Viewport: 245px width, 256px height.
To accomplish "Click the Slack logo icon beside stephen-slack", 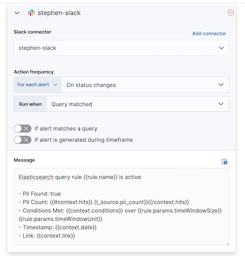I will click(31, 13).
